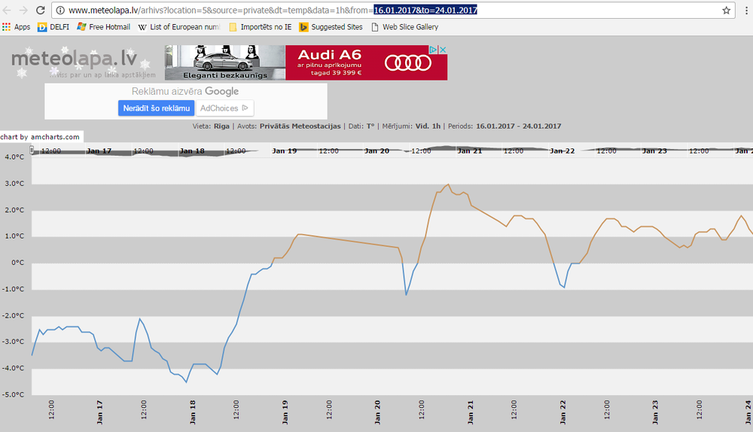Click the Audi A6 advertisement banner

[x=306, y=63]
